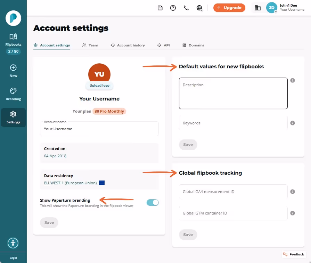Viewport: 311px width, 263px height.
Task: Open the Domains tab
Action: (194, 45)
